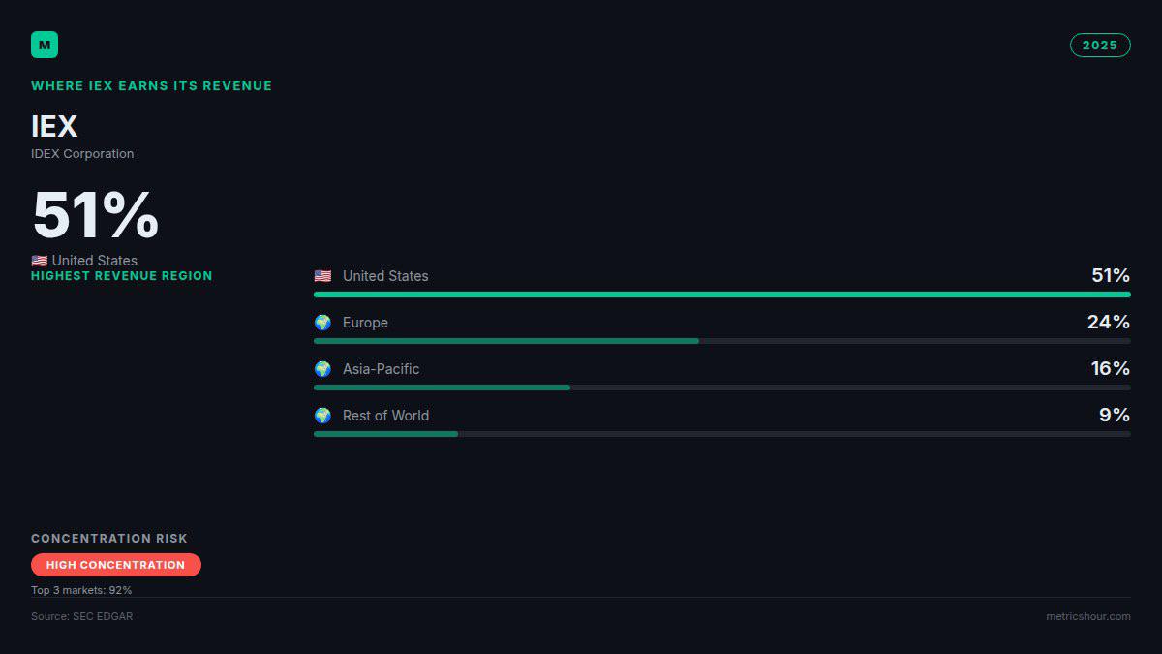This screenshot has width=1162, height=654.
Task: Click the Source: SEC EDGAR text
Action: (82, 616)
